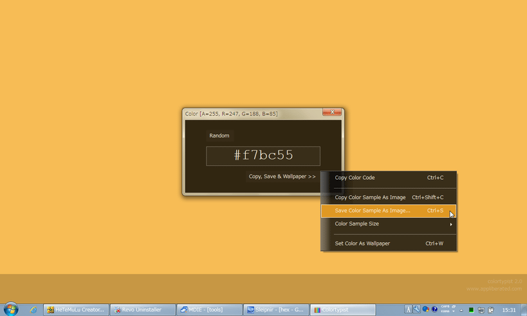Show hidden tray icons arrow
Image resolution: width=527 pixels, height=316 pixels.
[x=461, y=311]
